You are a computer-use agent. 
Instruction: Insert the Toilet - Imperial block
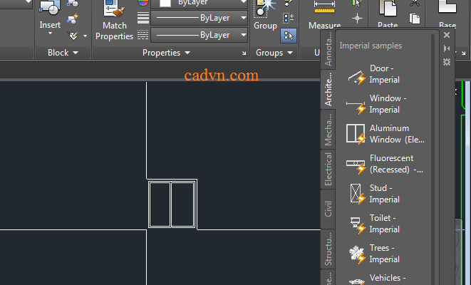point(383,224)
